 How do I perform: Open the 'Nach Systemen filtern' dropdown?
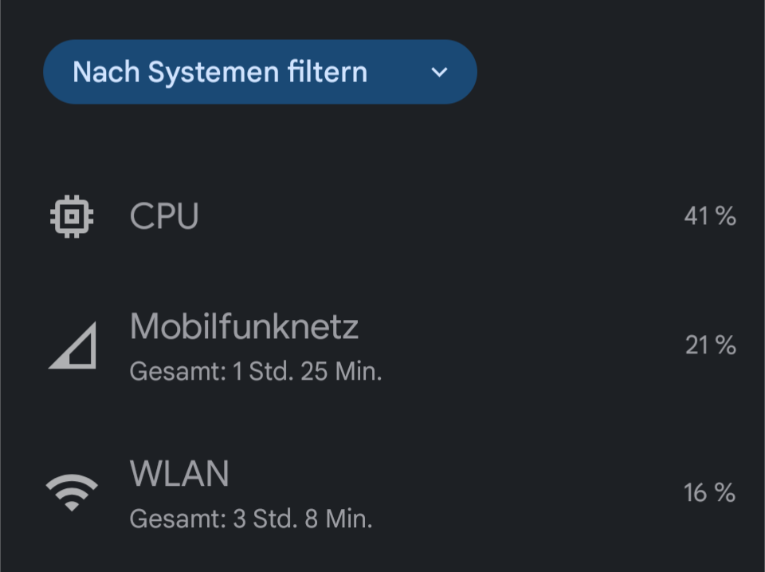pos(260,72)
